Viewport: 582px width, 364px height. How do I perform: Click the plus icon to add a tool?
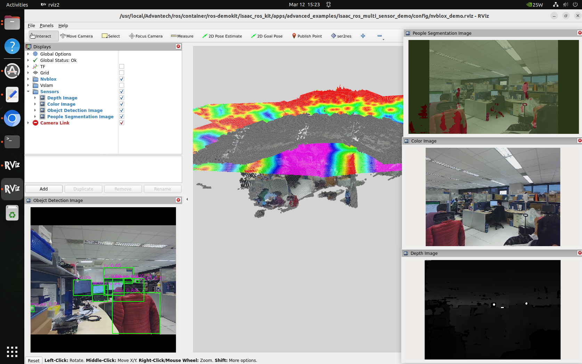(363, 36)
